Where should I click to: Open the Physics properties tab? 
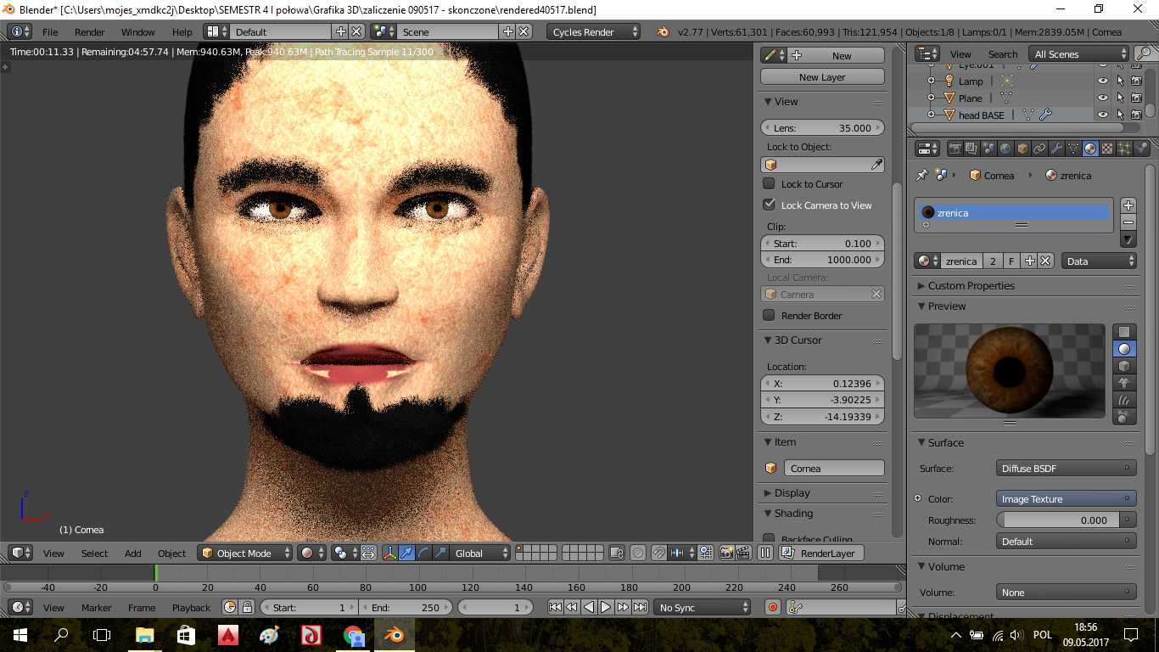point(1141,149)
